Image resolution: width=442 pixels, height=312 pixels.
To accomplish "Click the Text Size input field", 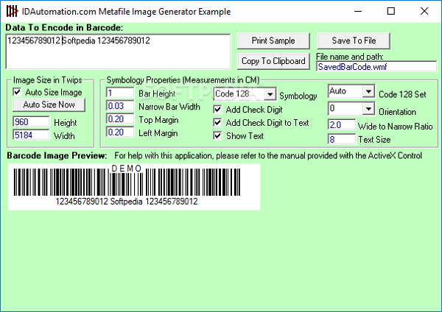I will (x=341, y=138).
